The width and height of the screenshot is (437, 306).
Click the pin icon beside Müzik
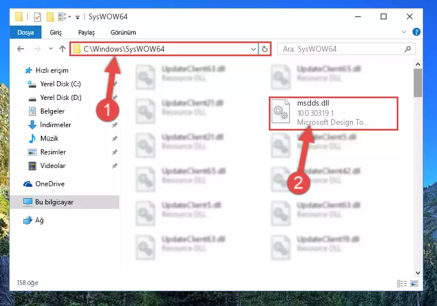114,139
